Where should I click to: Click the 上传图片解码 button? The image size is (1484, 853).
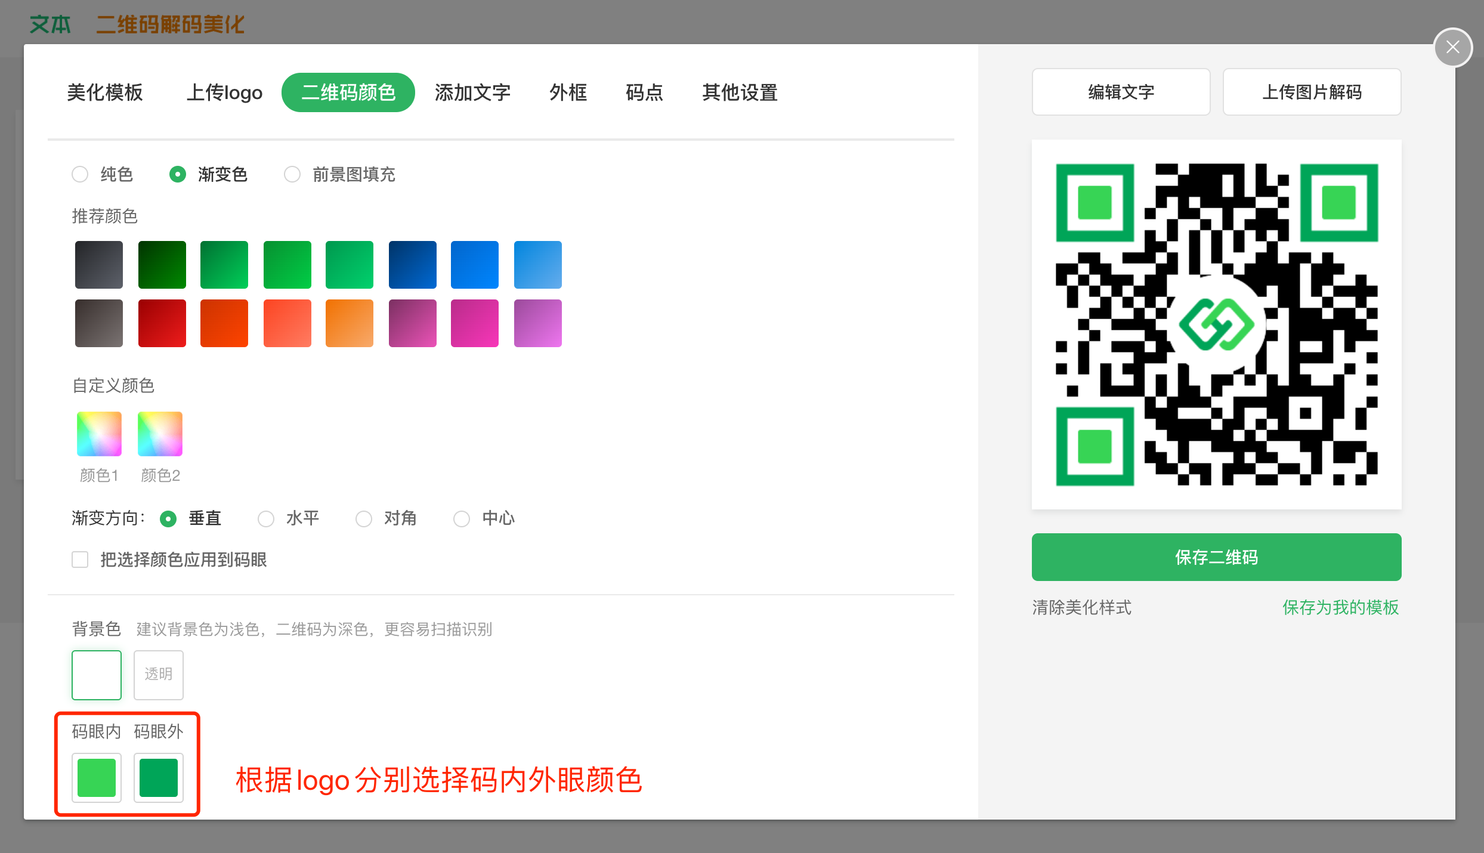pyautogui.click(x=1312, y=92)
